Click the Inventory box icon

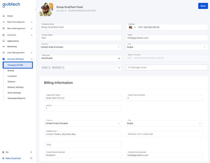point(4,35)
